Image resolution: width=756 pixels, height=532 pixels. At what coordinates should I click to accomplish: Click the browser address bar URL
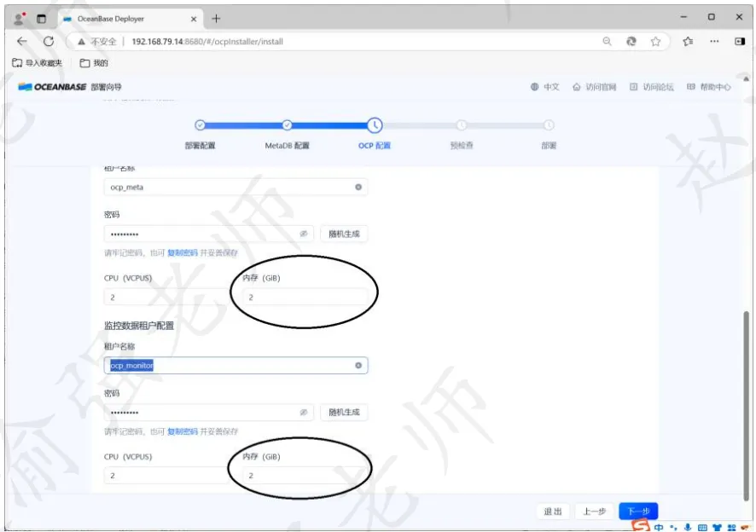click(x=207, y=42)
